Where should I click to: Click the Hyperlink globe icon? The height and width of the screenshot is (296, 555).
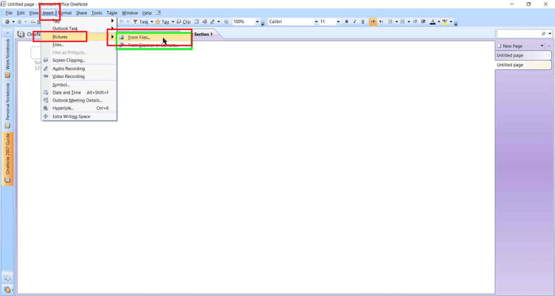[45, 108]
